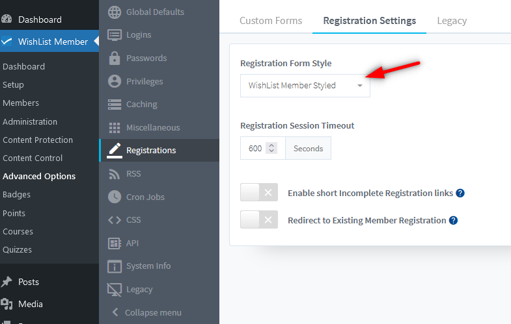Click the System Info icon
This screenshot has height=324, width=511.
coord(115,266)
